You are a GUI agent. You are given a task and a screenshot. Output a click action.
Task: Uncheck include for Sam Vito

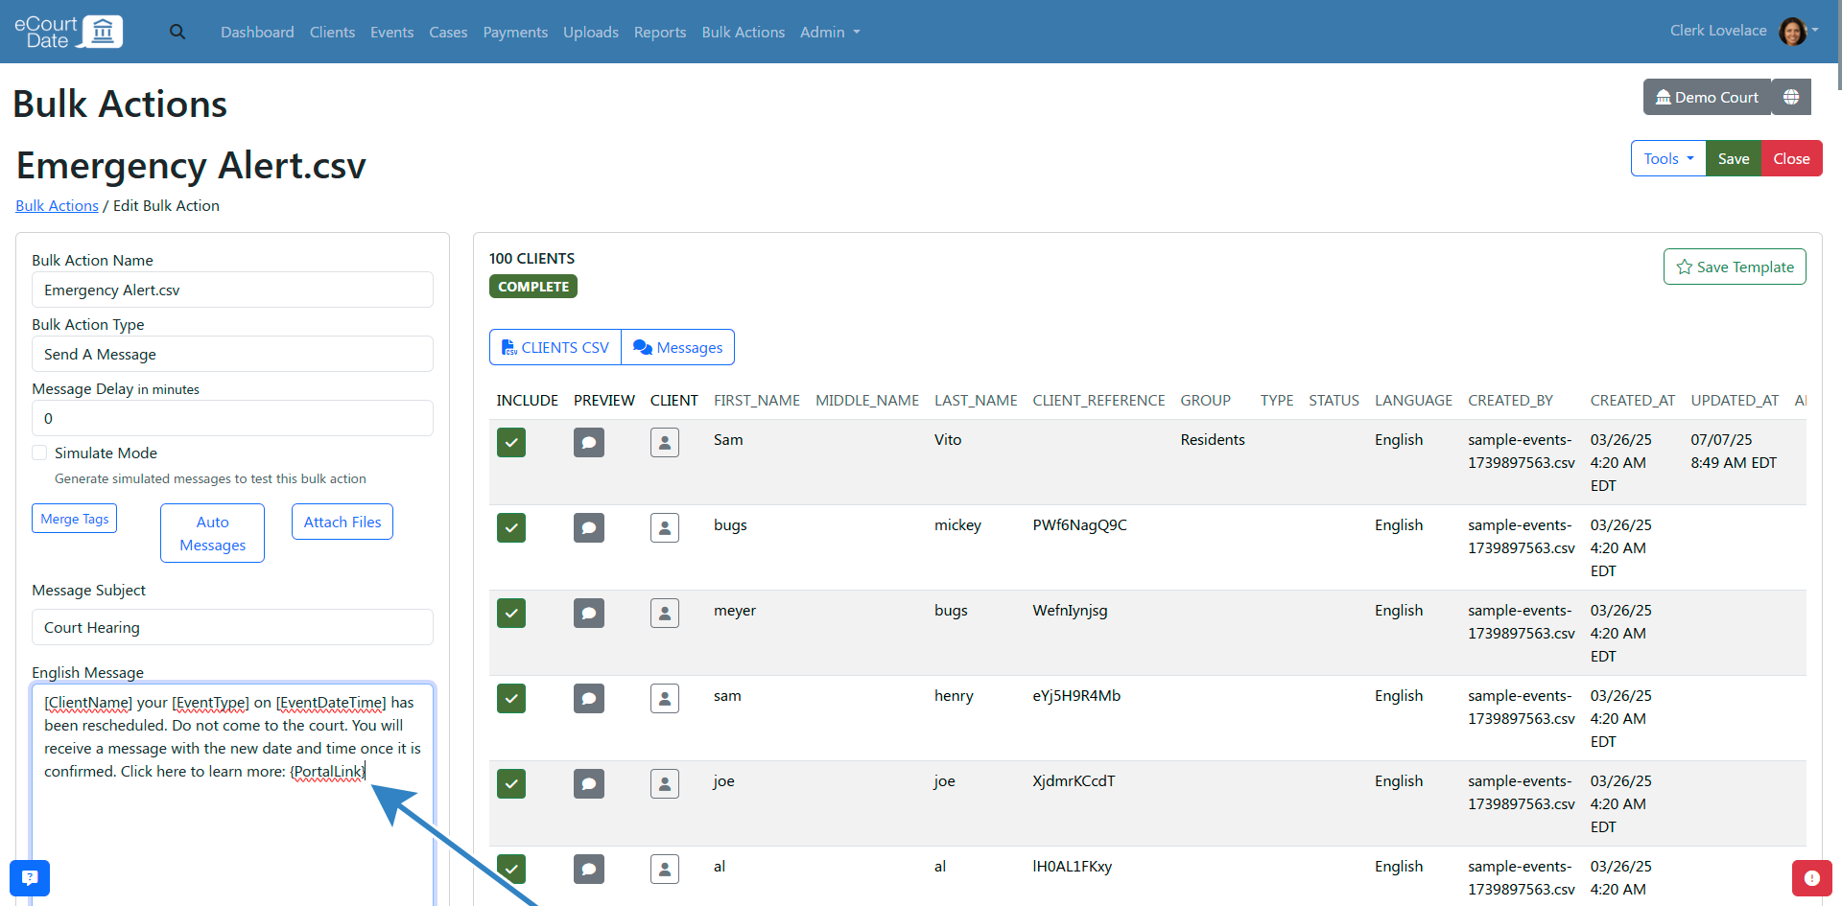[x=511, y=442]
